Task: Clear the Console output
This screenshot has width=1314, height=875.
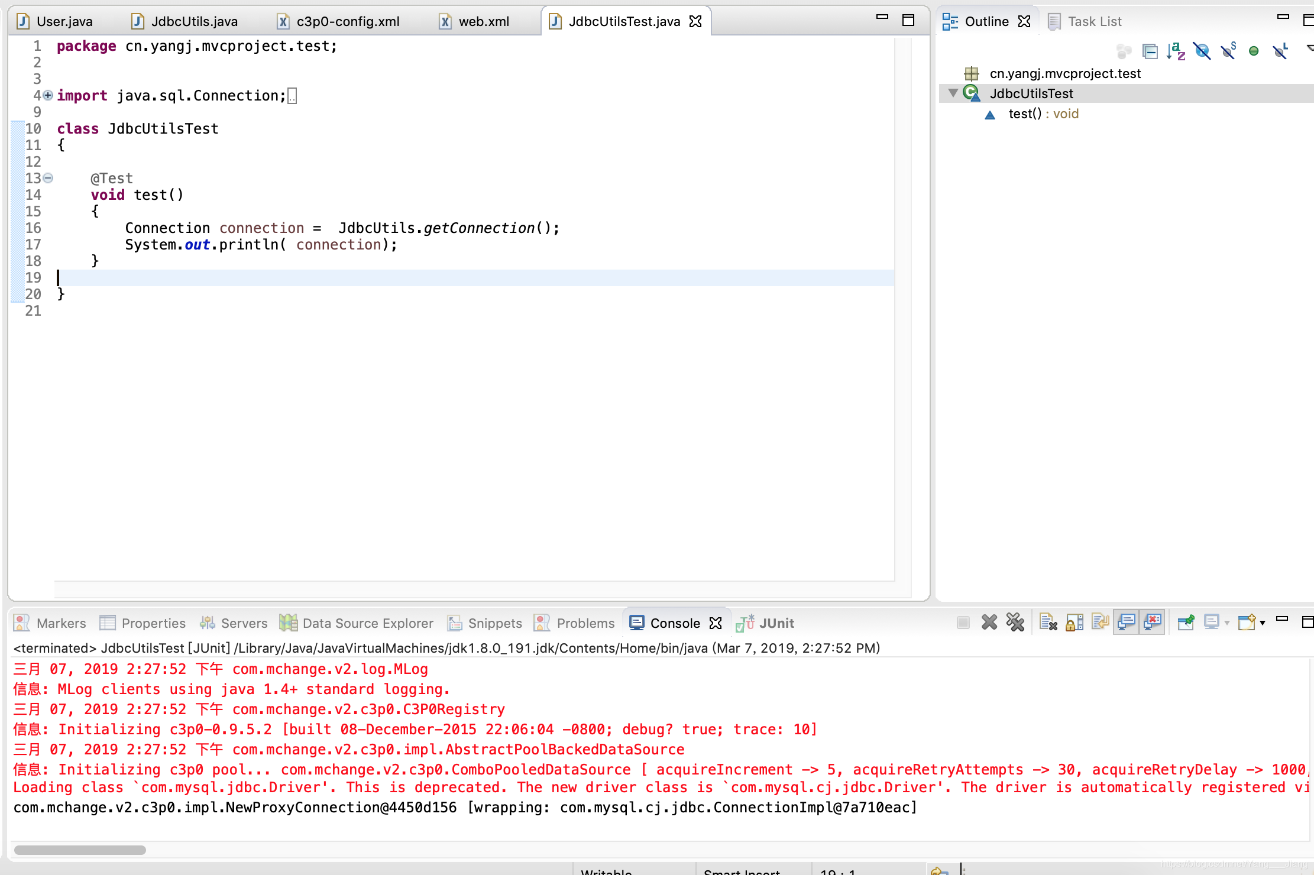Action: click(1048, 623)
